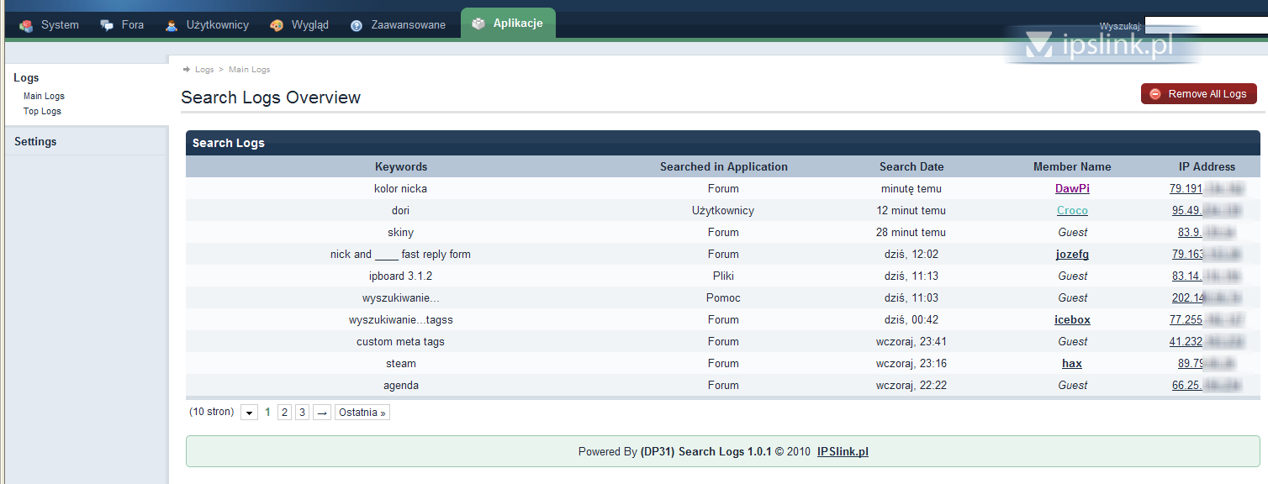Click the Logs breadcrumb link

point(204,70)
